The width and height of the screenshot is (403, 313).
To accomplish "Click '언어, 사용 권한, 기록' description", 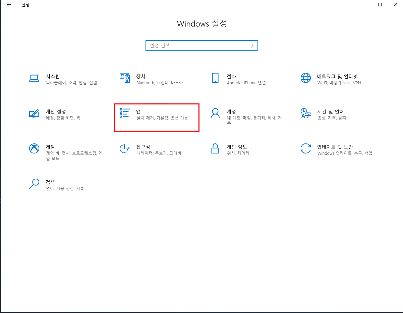I will tap(65, 188).
